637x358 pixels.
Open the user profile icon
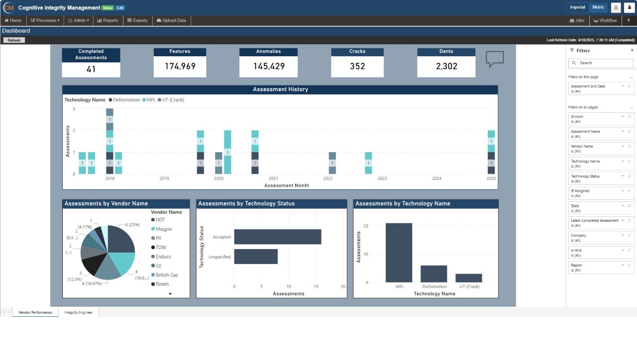pos(629,7)
